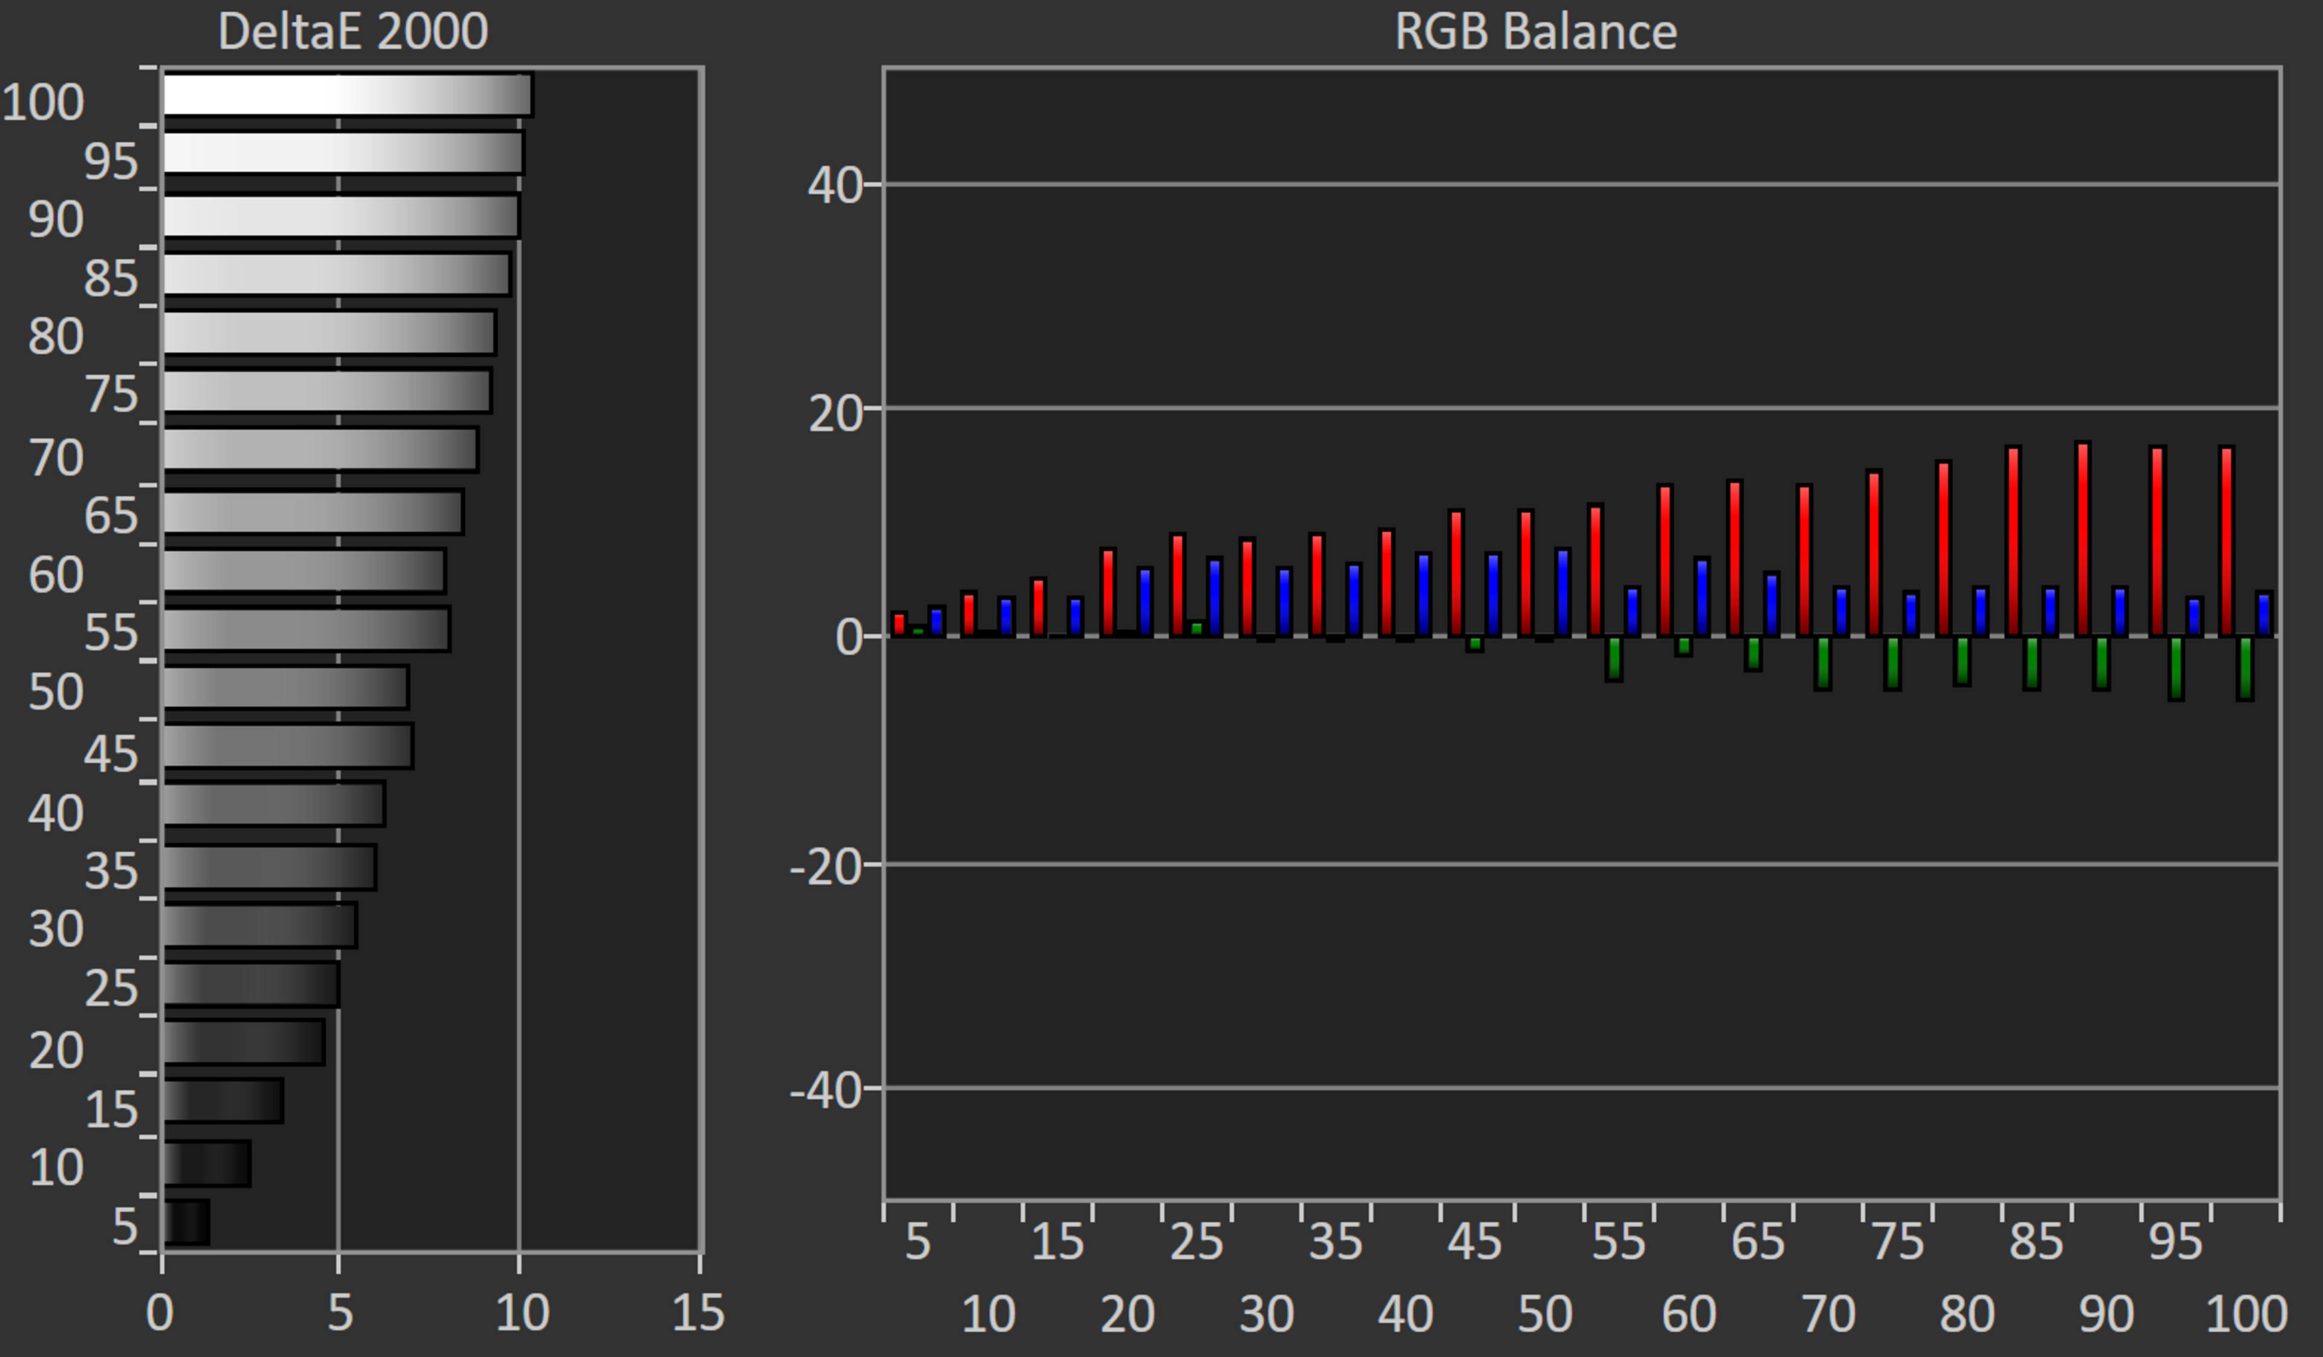2323x1357 pixels.
Task: Select the 50 grayscale DeltaE bar
Action: click(x=285, y=687)
